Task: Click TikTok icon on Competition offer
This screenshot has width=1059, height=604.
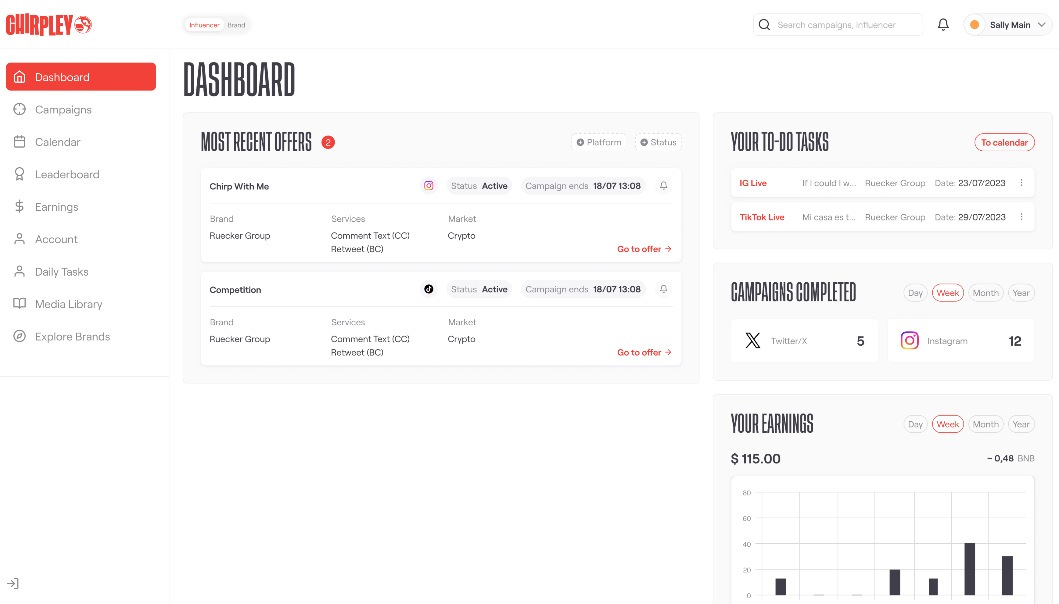Action: (x=429, y=289)
